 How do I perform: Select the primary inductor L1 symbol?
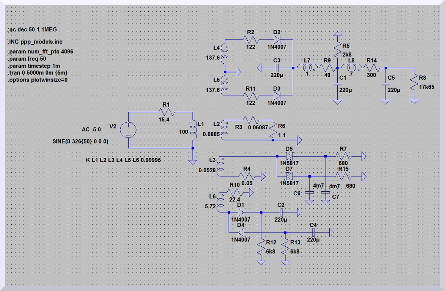193,131
